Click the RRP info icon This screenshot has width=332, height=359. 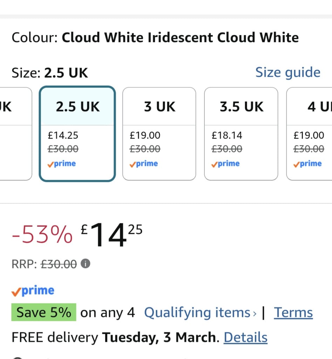85,264
